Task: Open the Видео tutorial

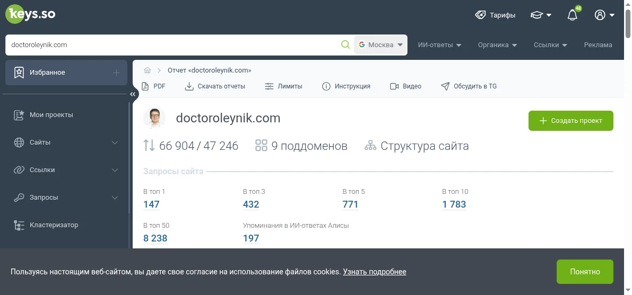Action: click(405, 86)
